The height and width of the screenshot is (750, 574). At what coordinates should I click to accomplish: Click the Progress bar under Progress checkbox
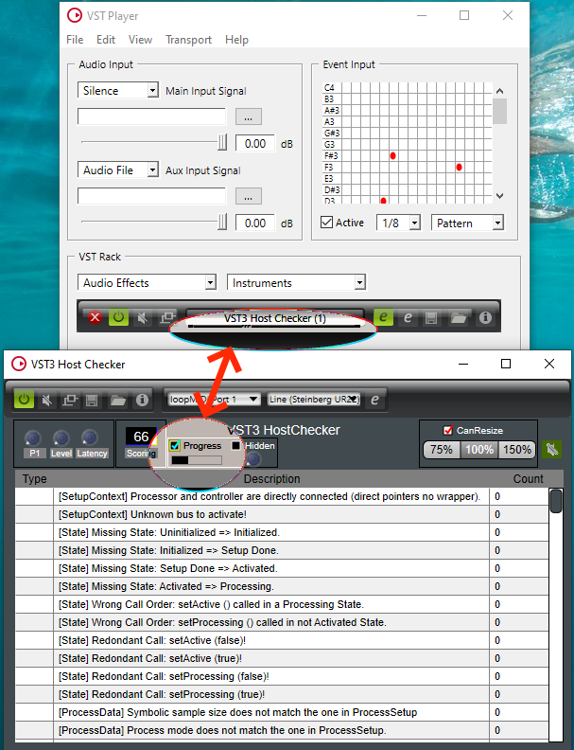[x=197, y=460]
